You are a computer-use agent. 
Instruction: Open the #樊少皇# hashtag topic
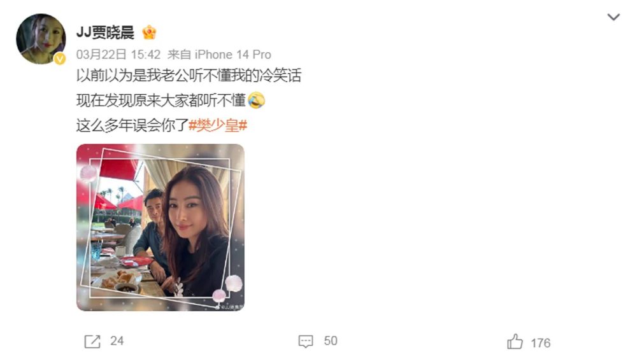click(x=218, y=125)
